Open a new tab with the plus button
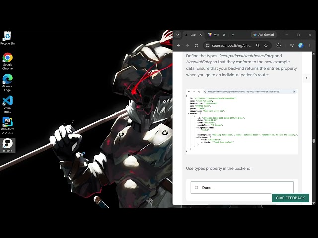The height and width of the screenshot is (238, 318). pyautogui.click(x=233, y=35)
